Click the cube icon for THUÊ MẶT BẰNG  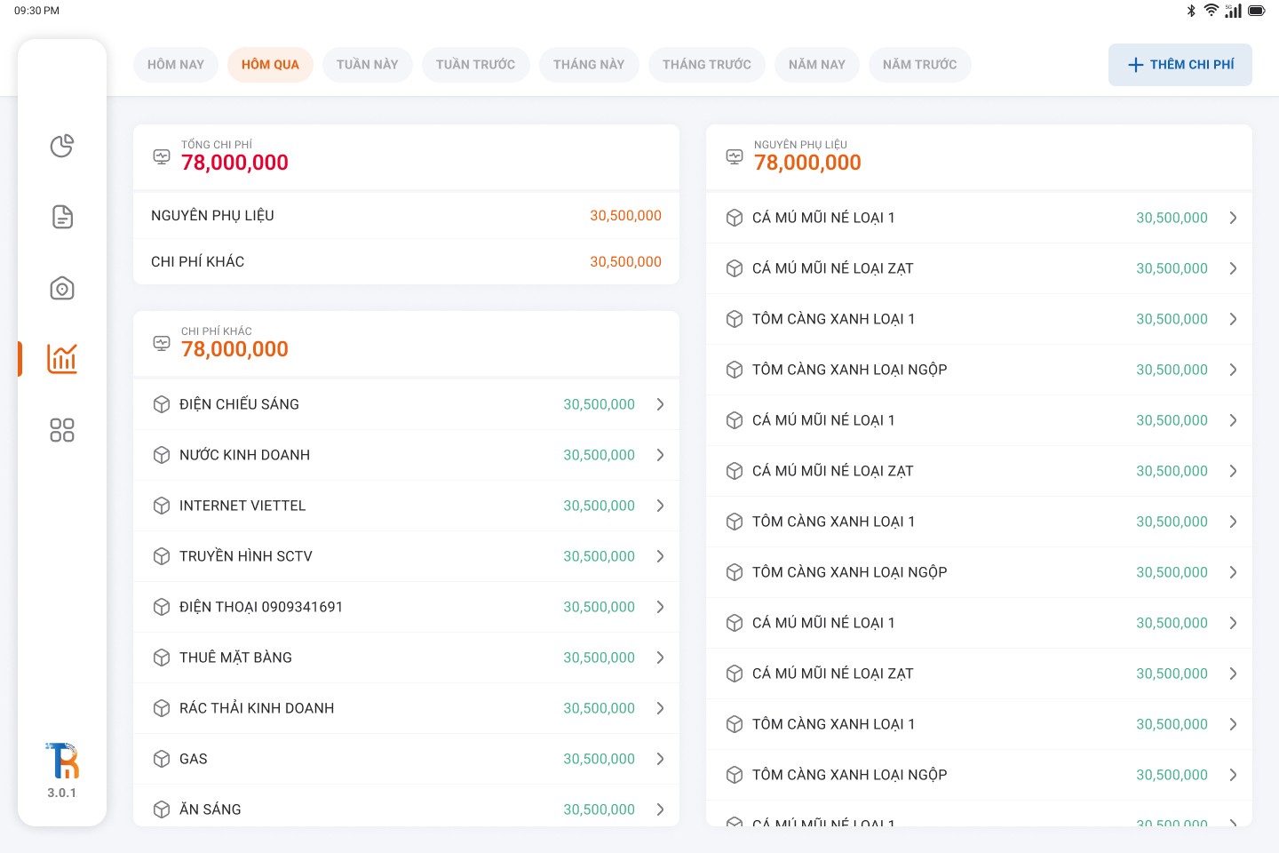click(x=162, y=658)
